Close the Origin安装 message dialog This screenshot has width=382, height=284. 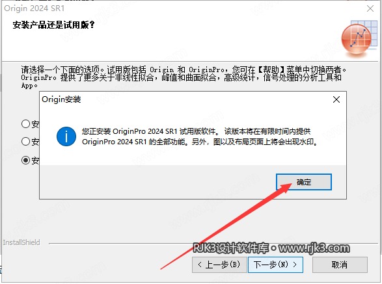pyautogui.click(x=336, y=99)
